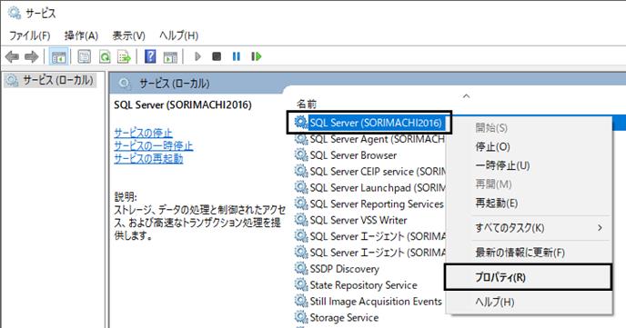Expand the すべてのタスク(K) submenu arrow
This screenshot has width=626, height=328.
[x=600, y=227]
